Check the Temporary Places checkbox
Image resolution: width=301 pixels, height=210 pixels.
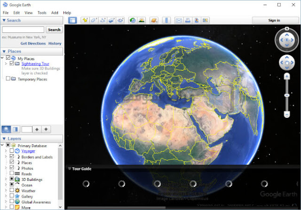[8, 78]
